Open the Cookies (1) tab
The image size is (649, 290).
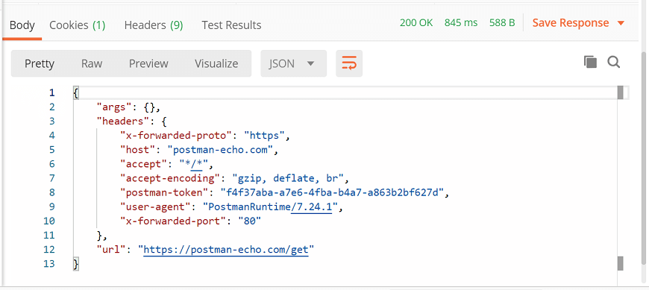pyautogui.click(x=78, y=25)
